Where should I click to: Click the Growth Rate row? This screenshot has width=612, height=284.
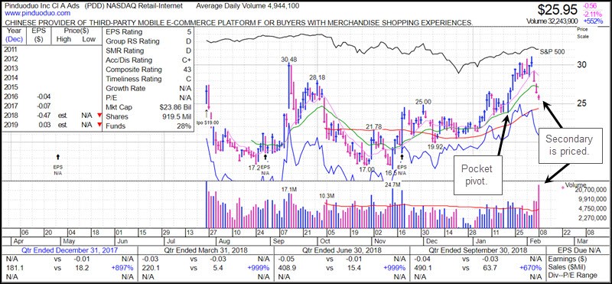click(148, 88)
